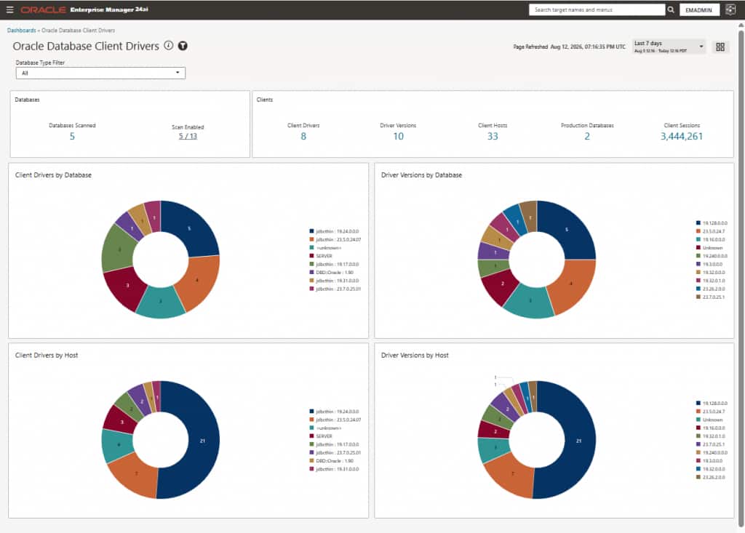Screen dimensions: 745x533
Task: Open the dashboard layout grid icon
Action: [x=720, y=47]
